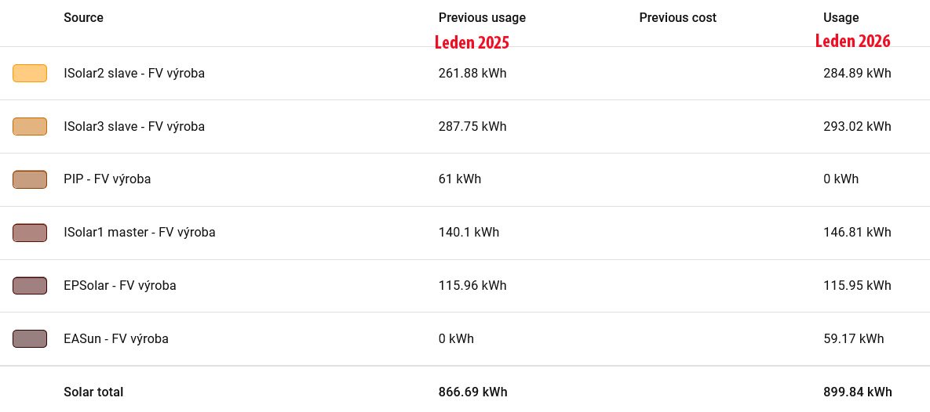Click the ISolar3 slave color swatch
930x412 pixels.
[30, 126]
